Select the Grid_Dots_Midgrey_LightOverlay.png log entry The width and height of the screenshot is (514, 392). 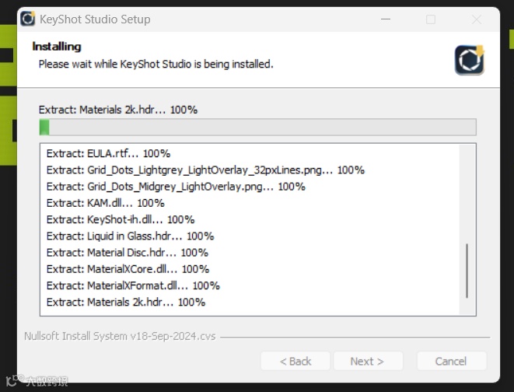click(176, 187)
